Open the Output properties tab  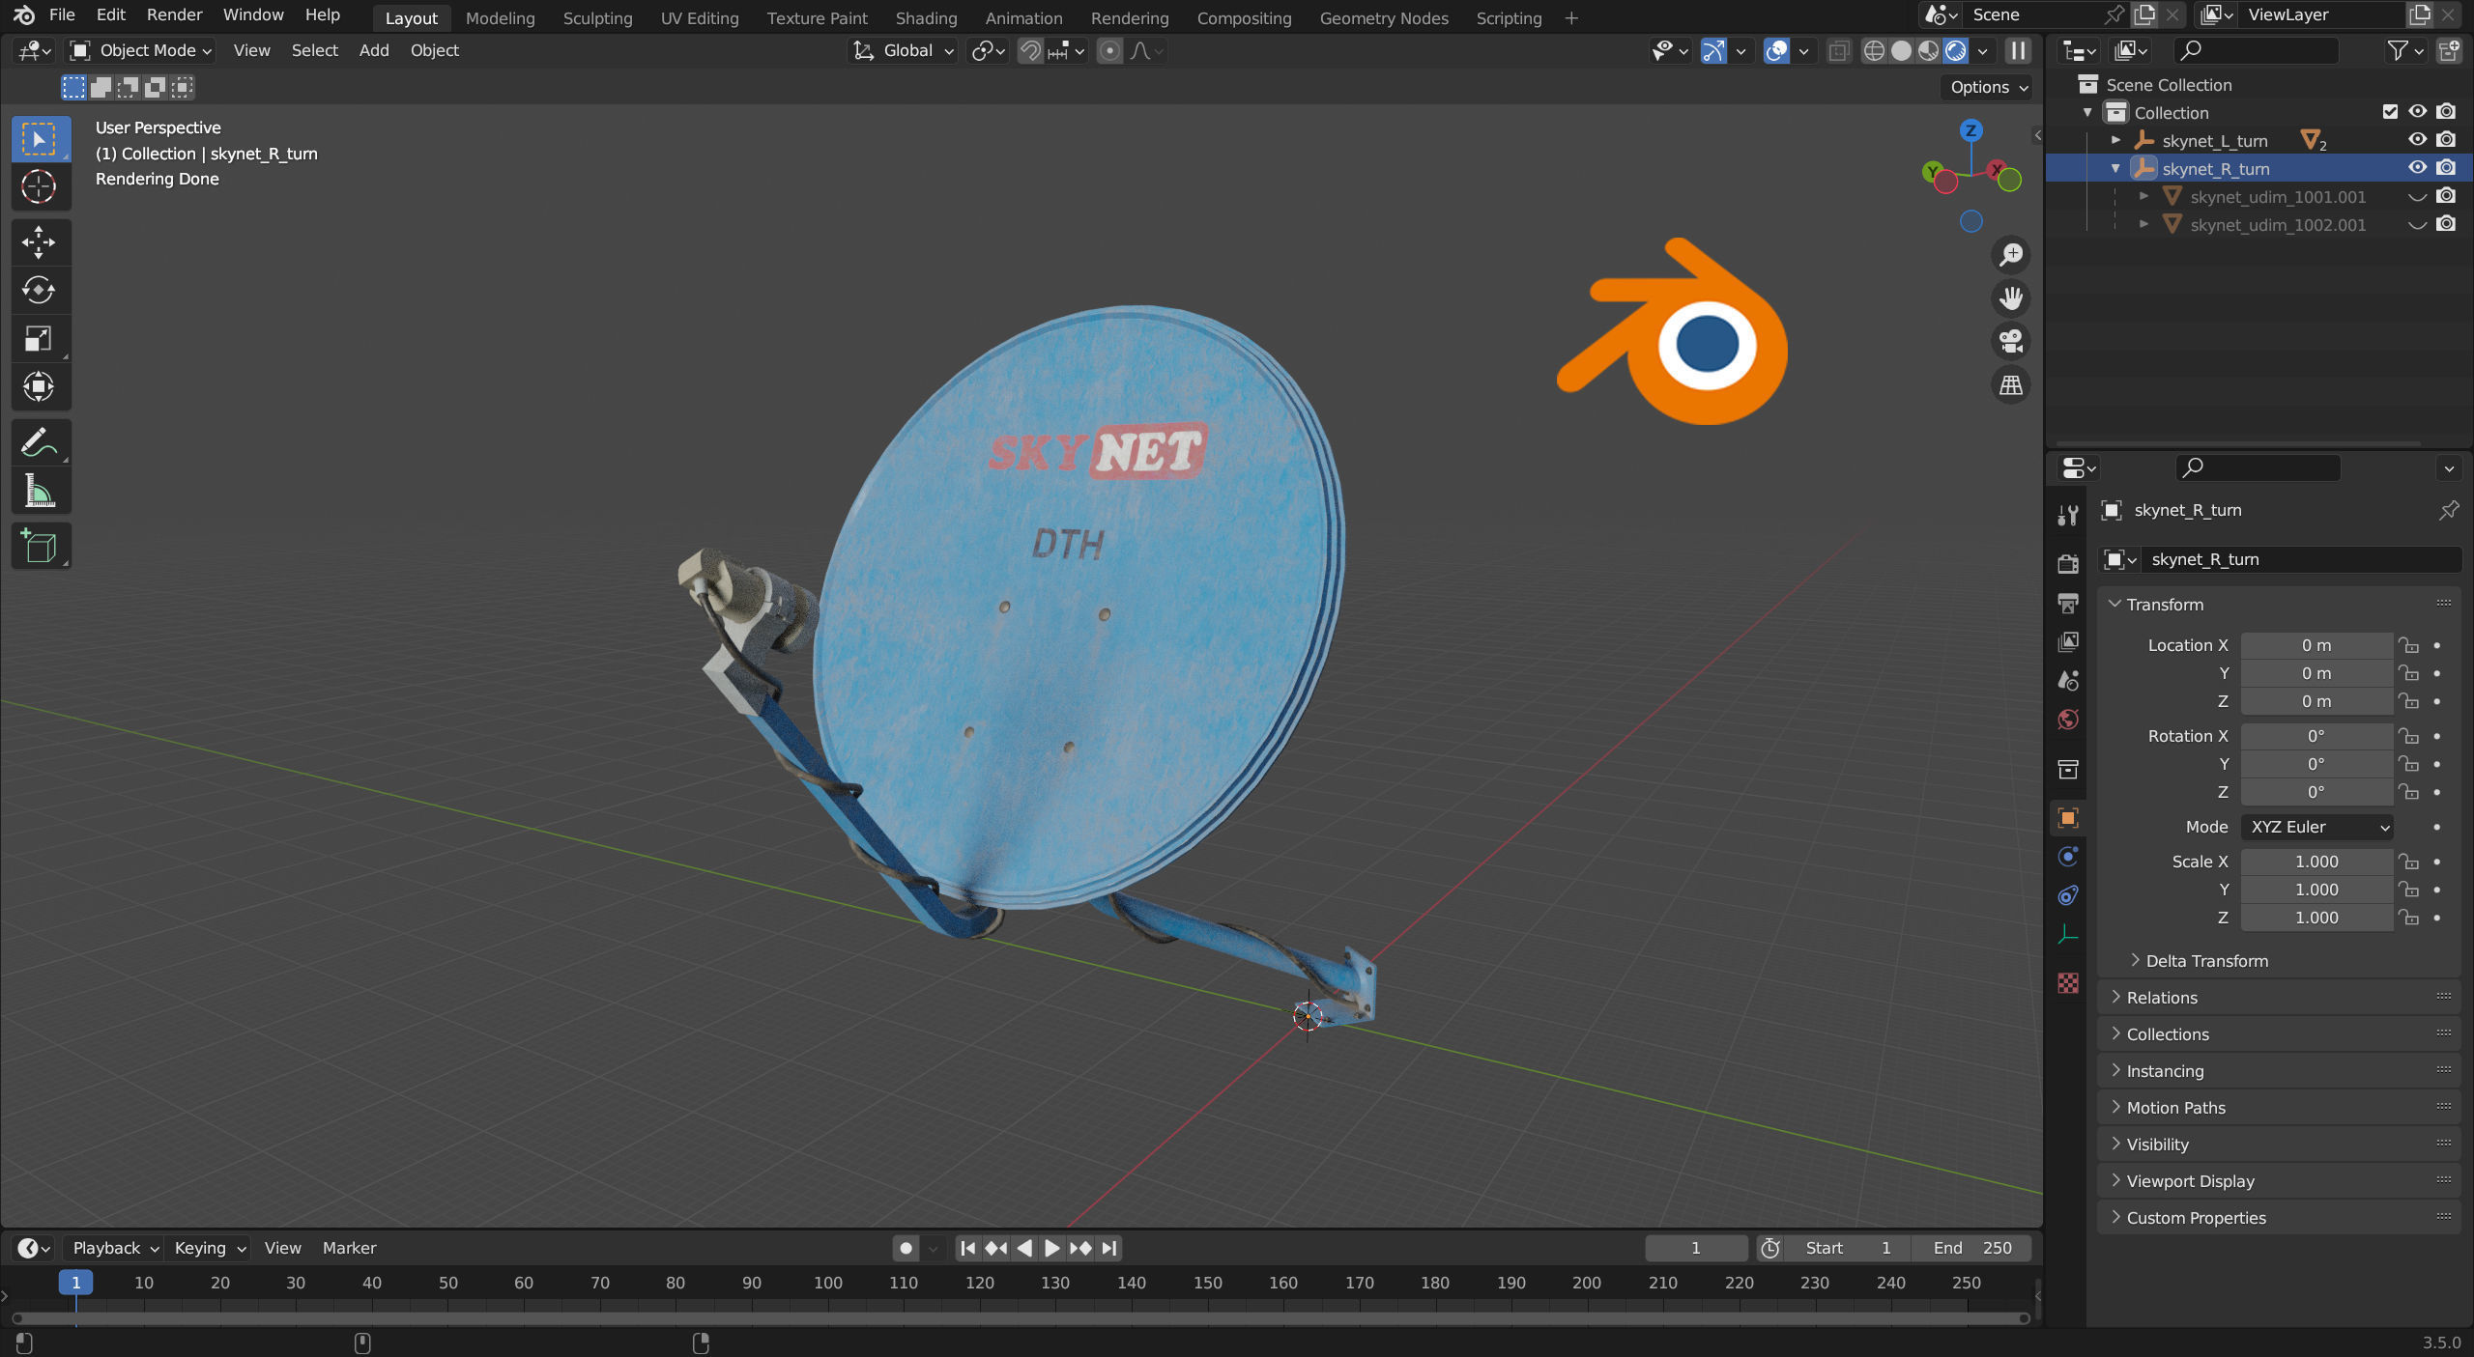tap(2068, 604)
